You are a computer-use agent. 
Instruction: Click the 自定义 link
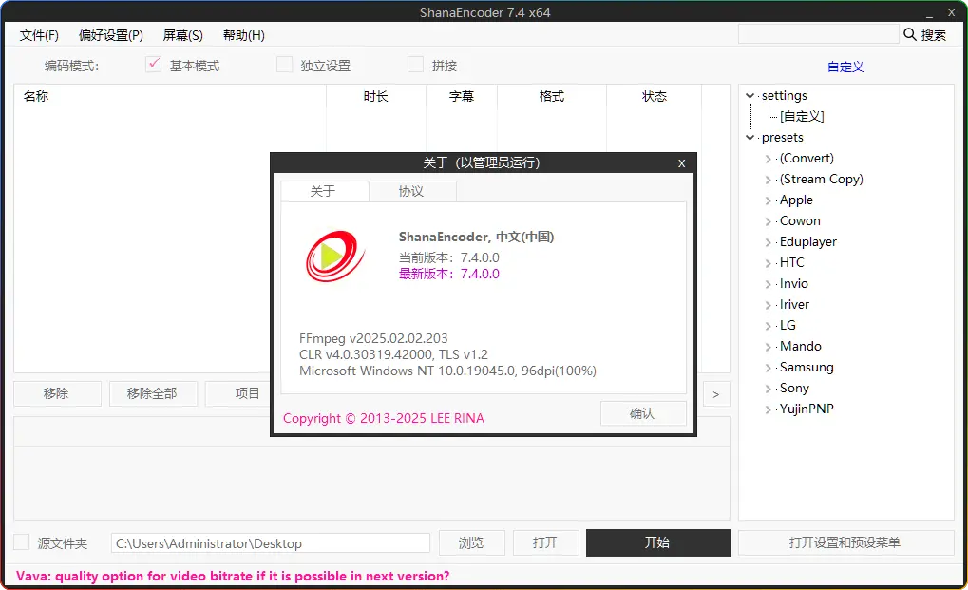pos(845,67)
